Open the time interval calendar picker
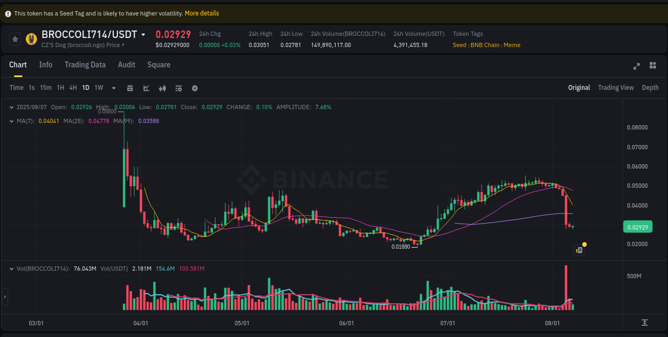This screenshot has width=668, height=337. (x=130, y=88)
